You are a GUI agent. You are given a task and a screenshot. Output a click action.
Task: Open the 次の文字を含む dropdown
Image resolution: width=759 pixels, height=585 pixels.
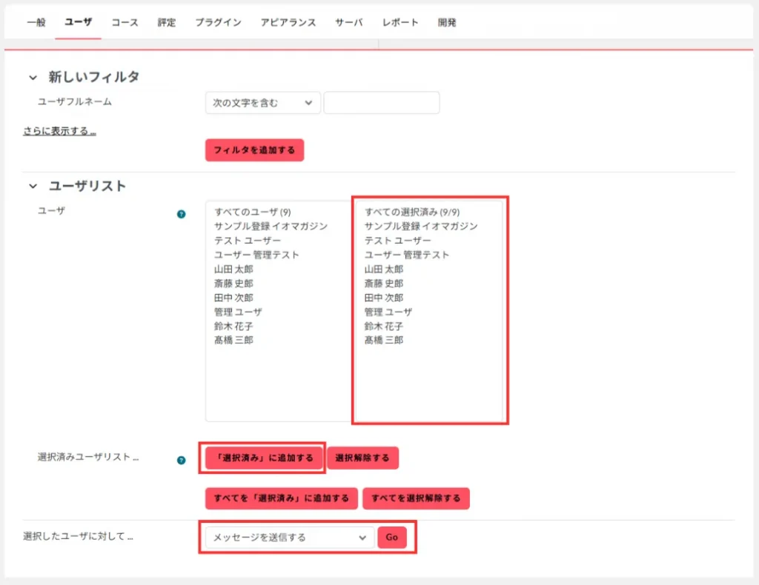(x=263, y=102)
